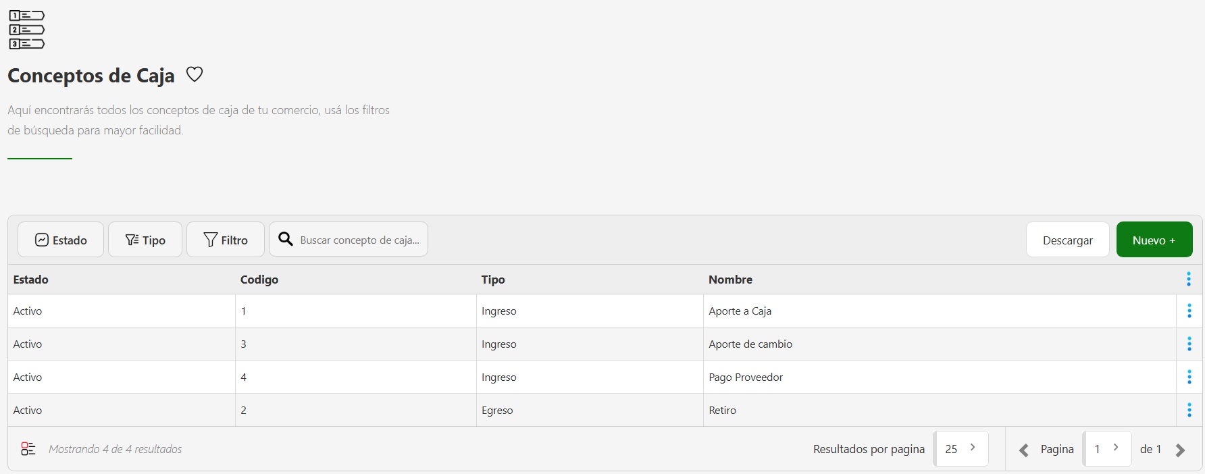Click the red checklist icon in footer
The height and width of the screenshot is (474, 1205).
click(28, 449)
